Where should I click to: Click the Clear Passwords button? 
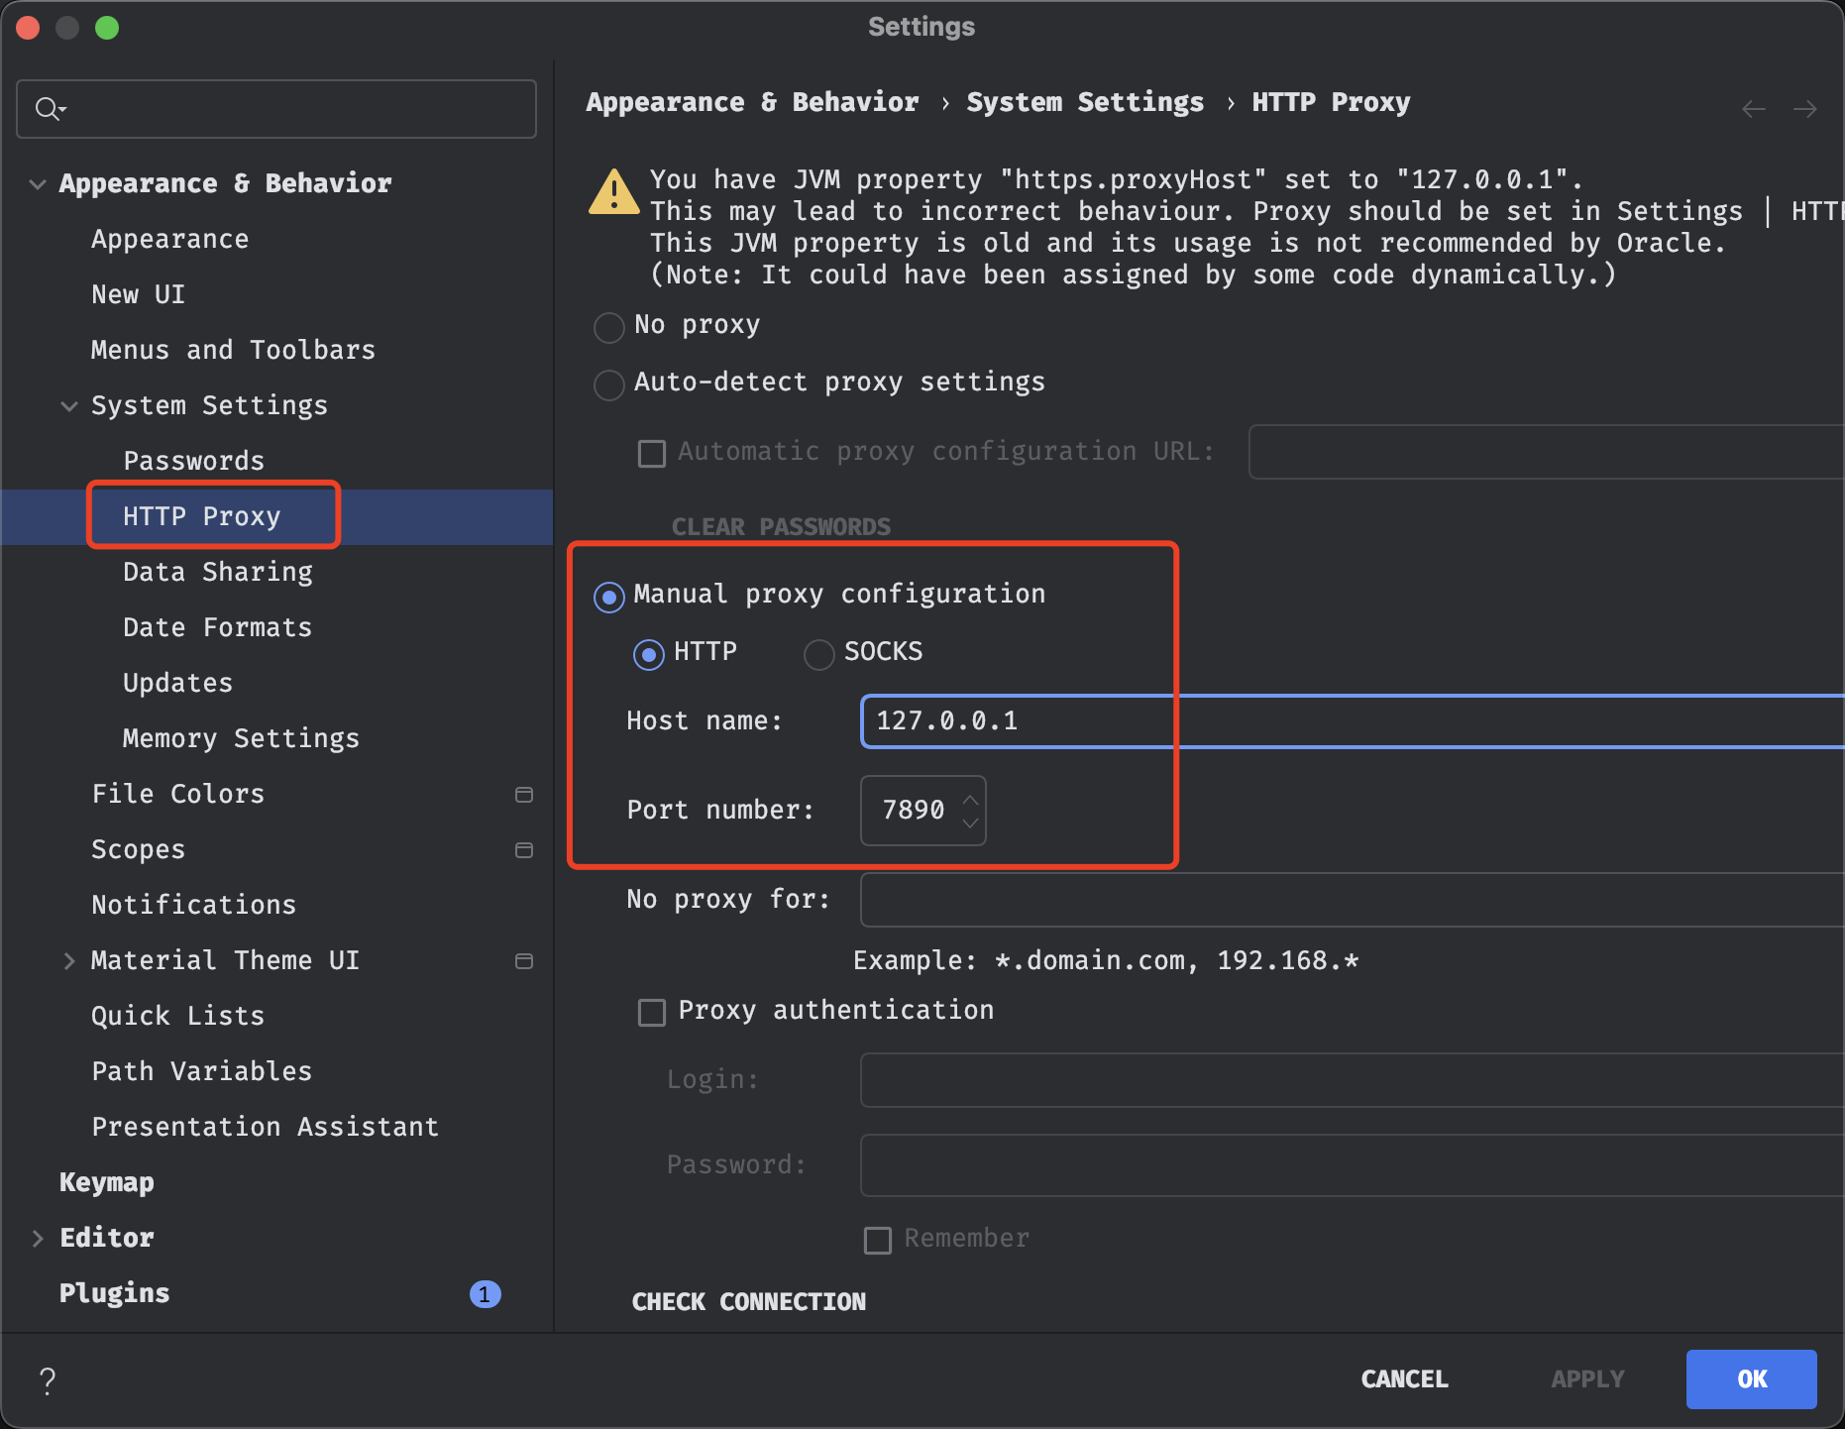coord(782,527)
